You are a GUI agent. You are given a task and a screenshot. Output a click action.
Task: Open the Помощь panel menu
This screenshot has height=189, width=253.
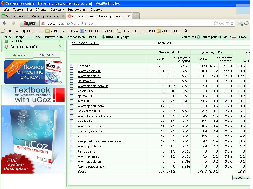coord(93,37)
